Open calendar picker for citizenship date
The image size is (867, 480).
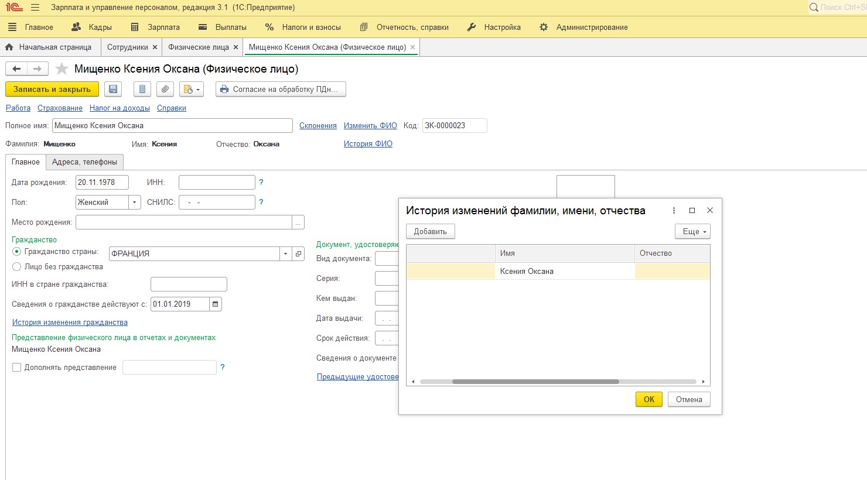click(x=216, y=304)
